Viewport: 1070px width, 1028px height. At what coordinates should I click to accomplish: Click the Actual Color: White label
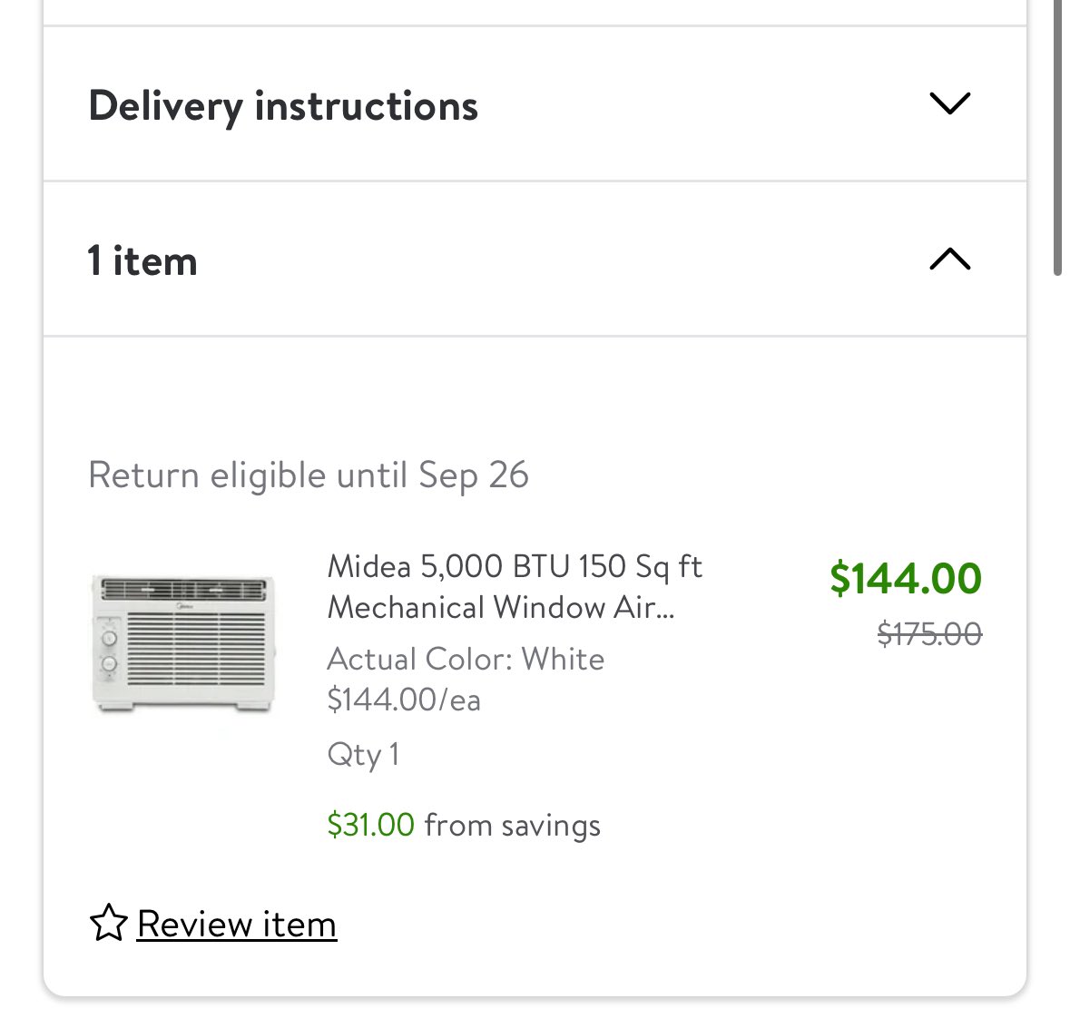pos(466,659)
